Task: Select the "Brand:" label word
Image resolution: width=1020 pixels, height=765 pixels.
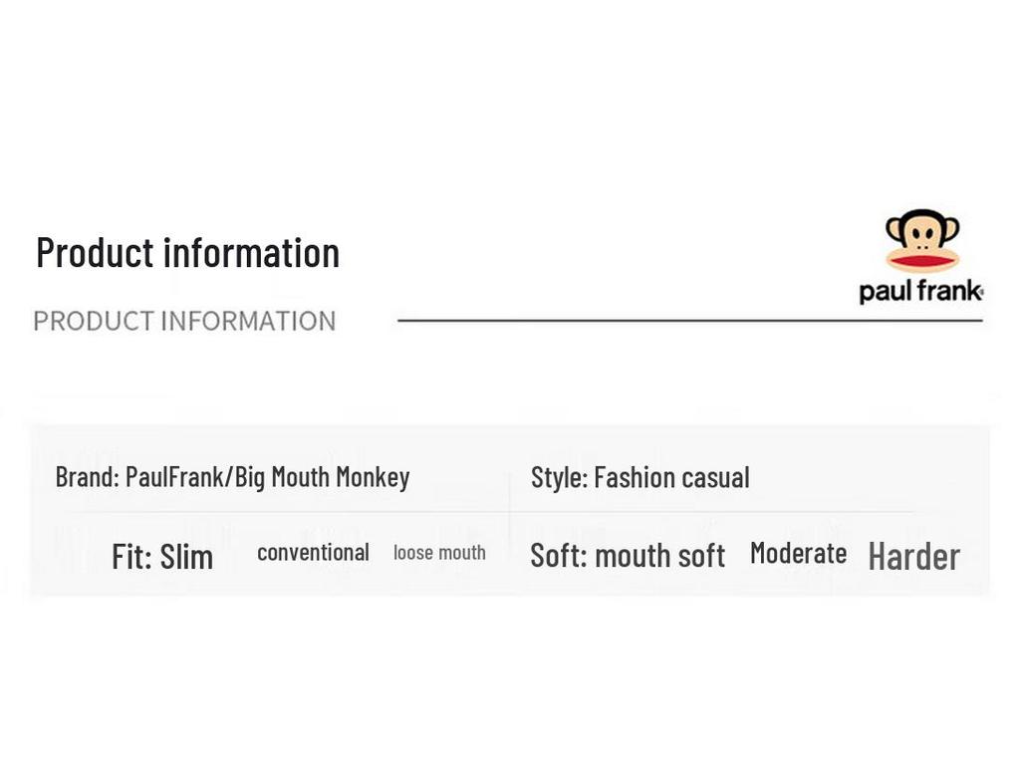Action: point(87,477)
